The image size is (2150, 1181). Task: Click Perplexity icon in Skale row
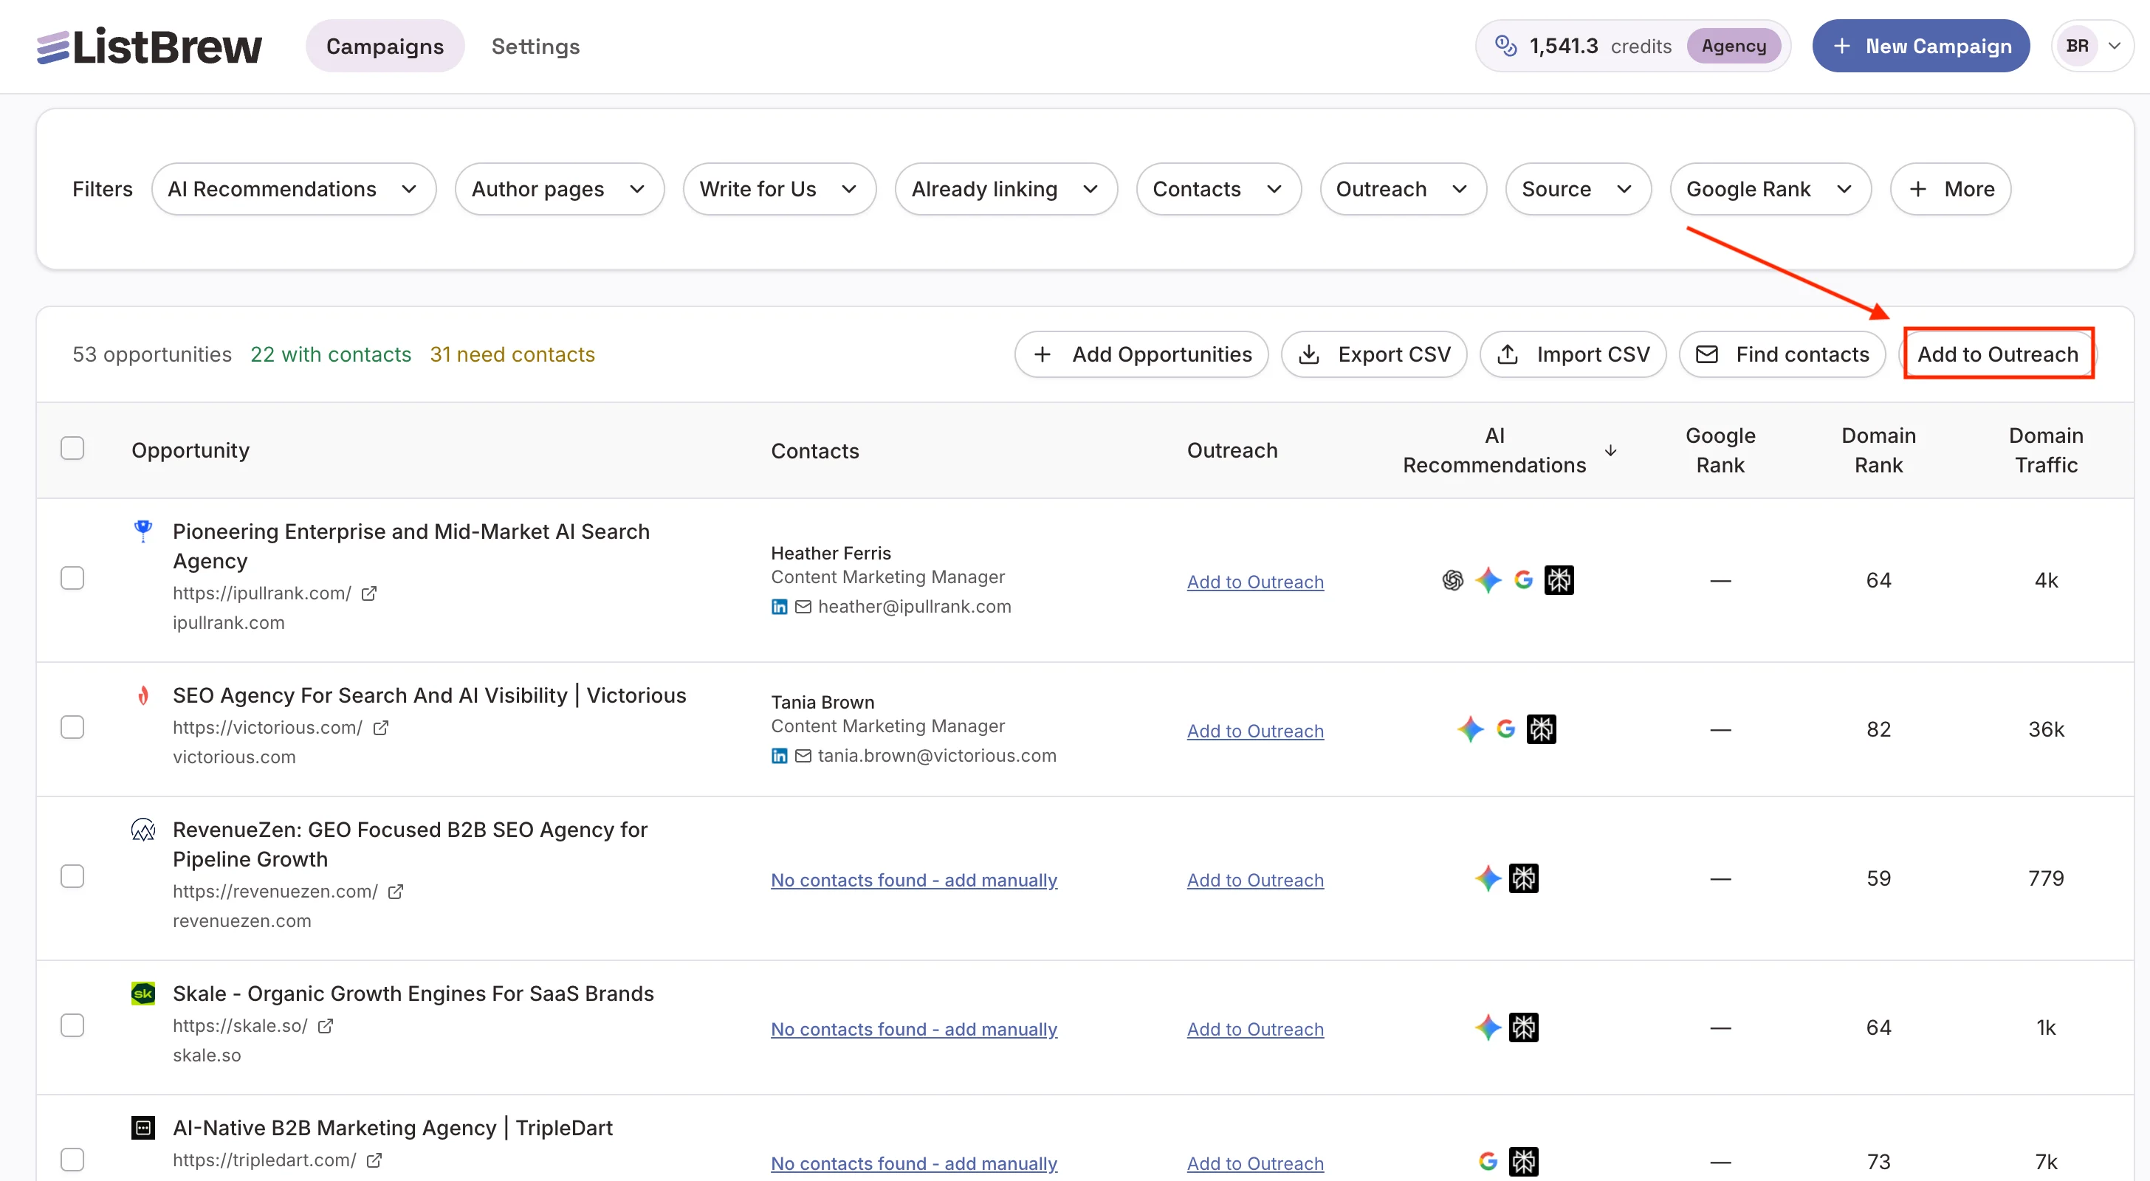tap(1523, 1027)
